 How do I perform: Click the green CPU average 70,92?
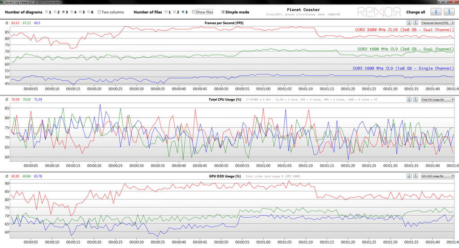pyautogui.click(x=26, y=100)
